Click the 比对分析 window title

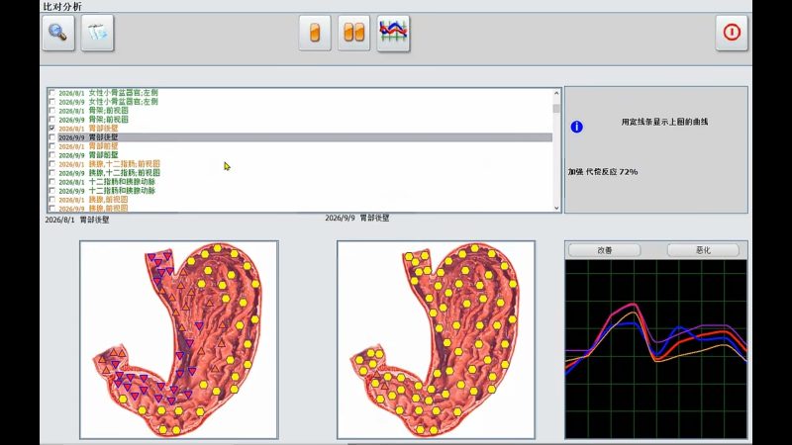62,7
